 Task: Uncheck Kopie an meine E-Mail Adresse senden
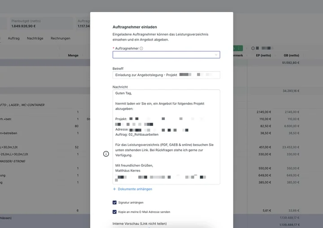click(114, 212)
